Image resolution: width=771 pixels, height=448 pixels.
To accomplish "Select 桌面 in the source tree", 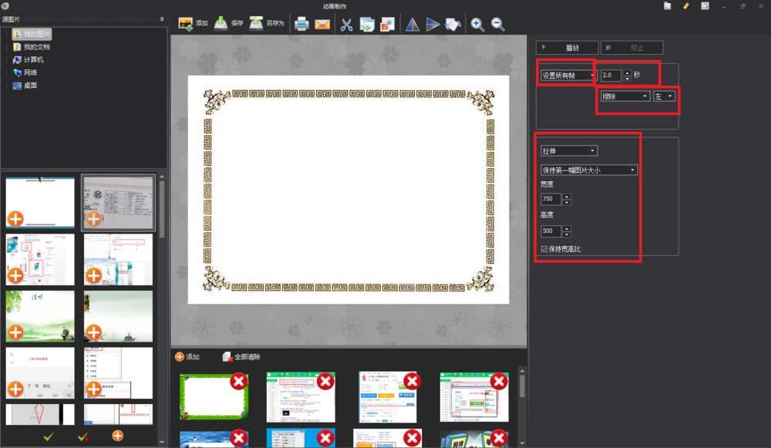I will pos(30,86).
